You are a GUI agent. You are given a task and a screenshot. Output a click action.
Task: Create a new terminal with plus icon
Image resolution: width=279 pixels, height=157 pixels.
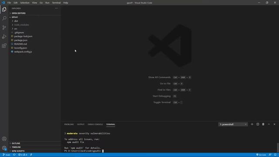point(252,124)
